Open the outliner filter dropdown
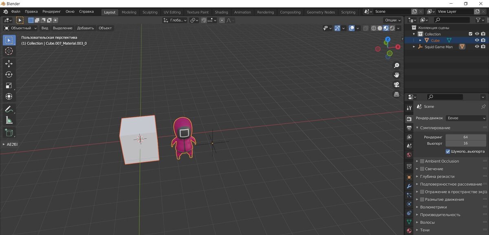 pos(480,20)
